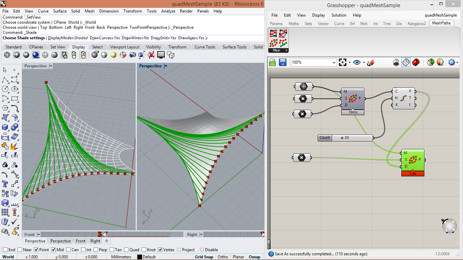The height and width of the screenshot is (260, 463).
Task: Select the Text tool icon
Action: pyautogui.click(x=5, y=184)
